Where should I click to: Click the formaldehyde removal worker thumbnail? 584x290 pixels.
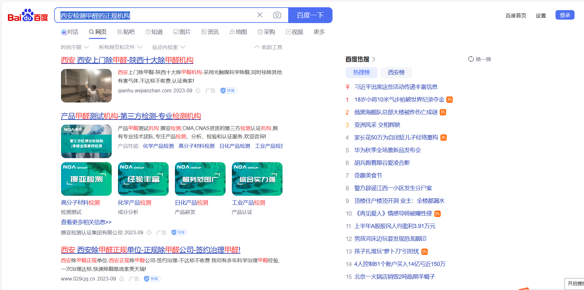86,86
